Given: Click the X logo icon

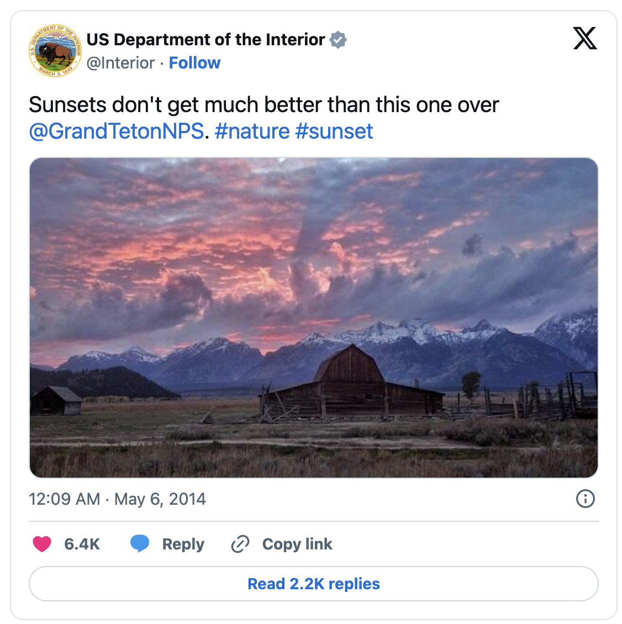Looking at the screenshot, I should [584, 39].
